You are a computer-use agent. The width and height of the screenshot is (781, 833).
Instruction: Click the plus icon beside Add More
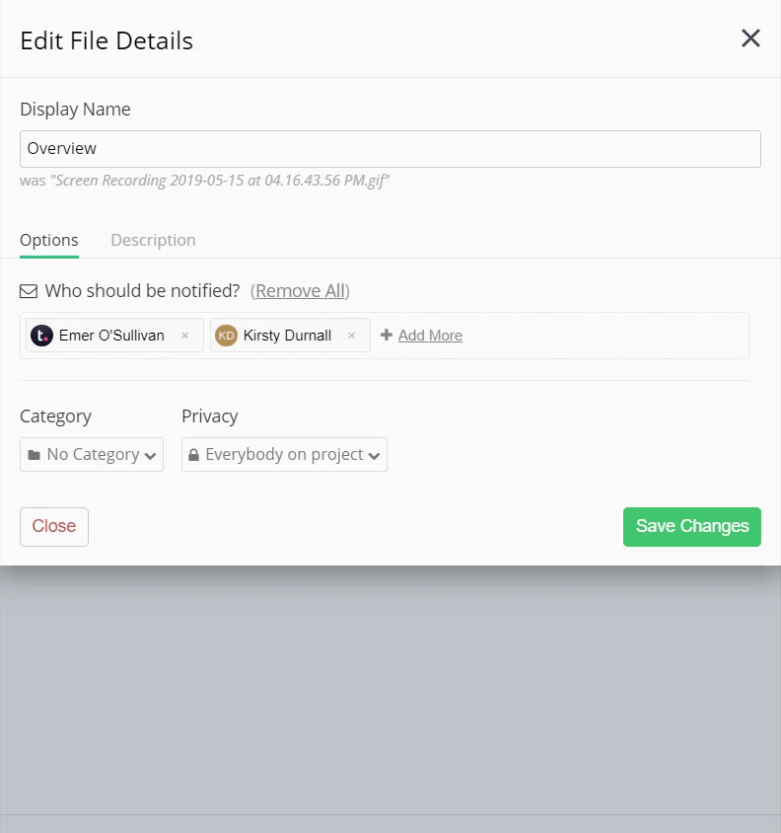point(387,335)
